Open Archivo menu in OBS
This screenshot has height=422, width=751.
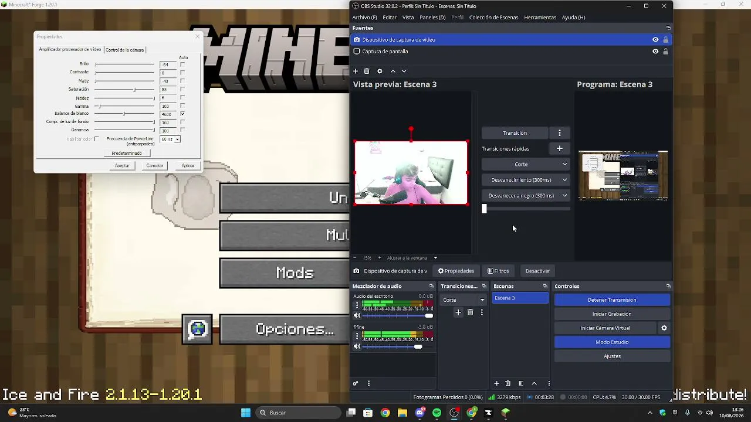pos(364,18)
